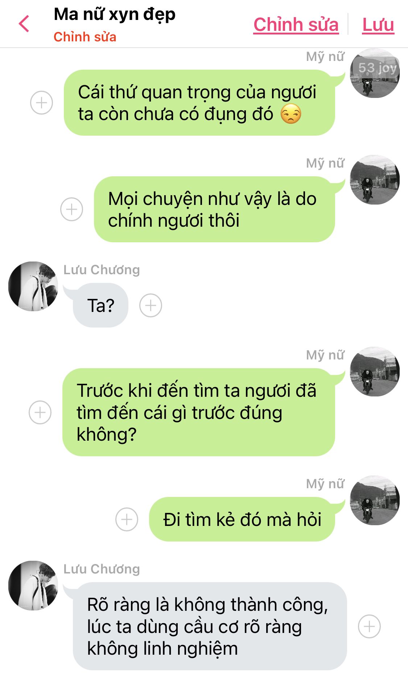Click plus icon next to 'Ta?' bubble
This screenshot has height=679, width=408.
click(151, 305)
